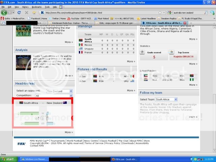Screen dimensions: 216x162
Task: Click the Privacy Policy footer link
Action: point(113,143)
